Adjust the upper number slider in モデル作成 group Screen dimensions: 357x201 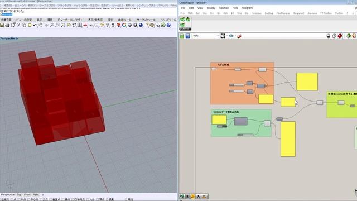pos(237,85)
